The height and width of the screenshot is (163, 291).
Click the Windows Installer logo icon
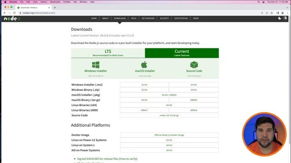[x=95, y=65]
